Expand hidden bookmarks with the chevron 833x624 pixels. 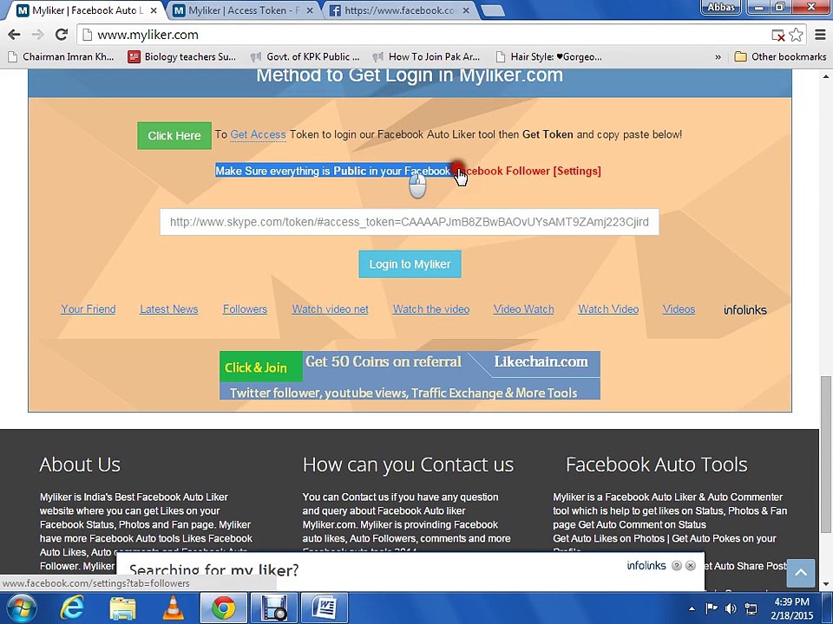[x=718, y=57]
